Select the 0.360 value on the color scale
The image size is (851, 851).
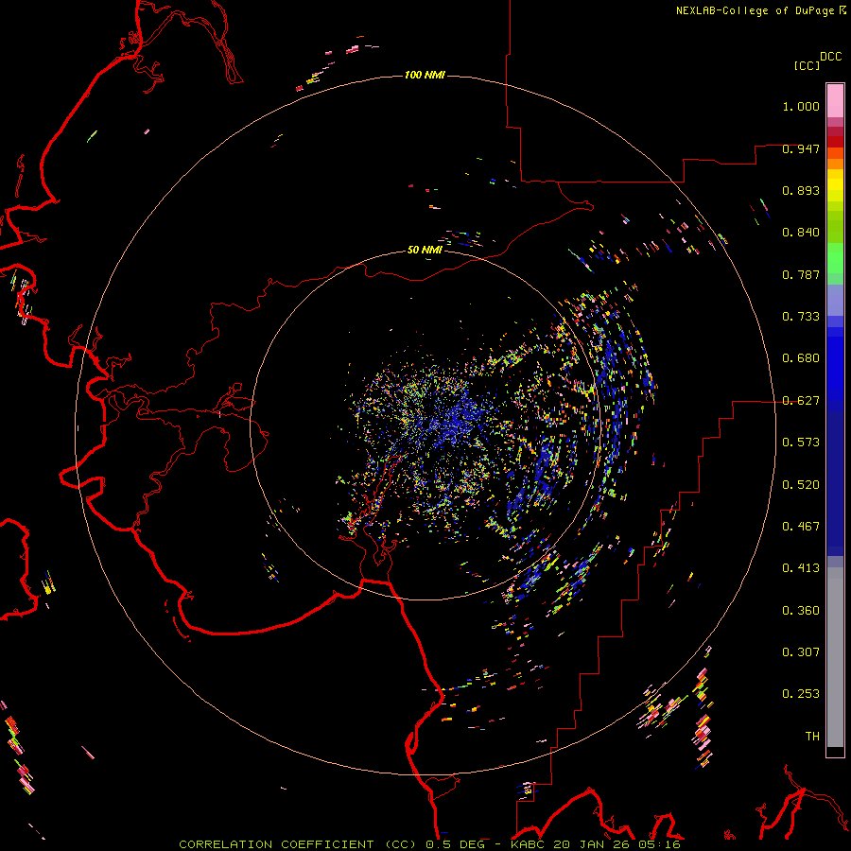(x=801, y=611)
